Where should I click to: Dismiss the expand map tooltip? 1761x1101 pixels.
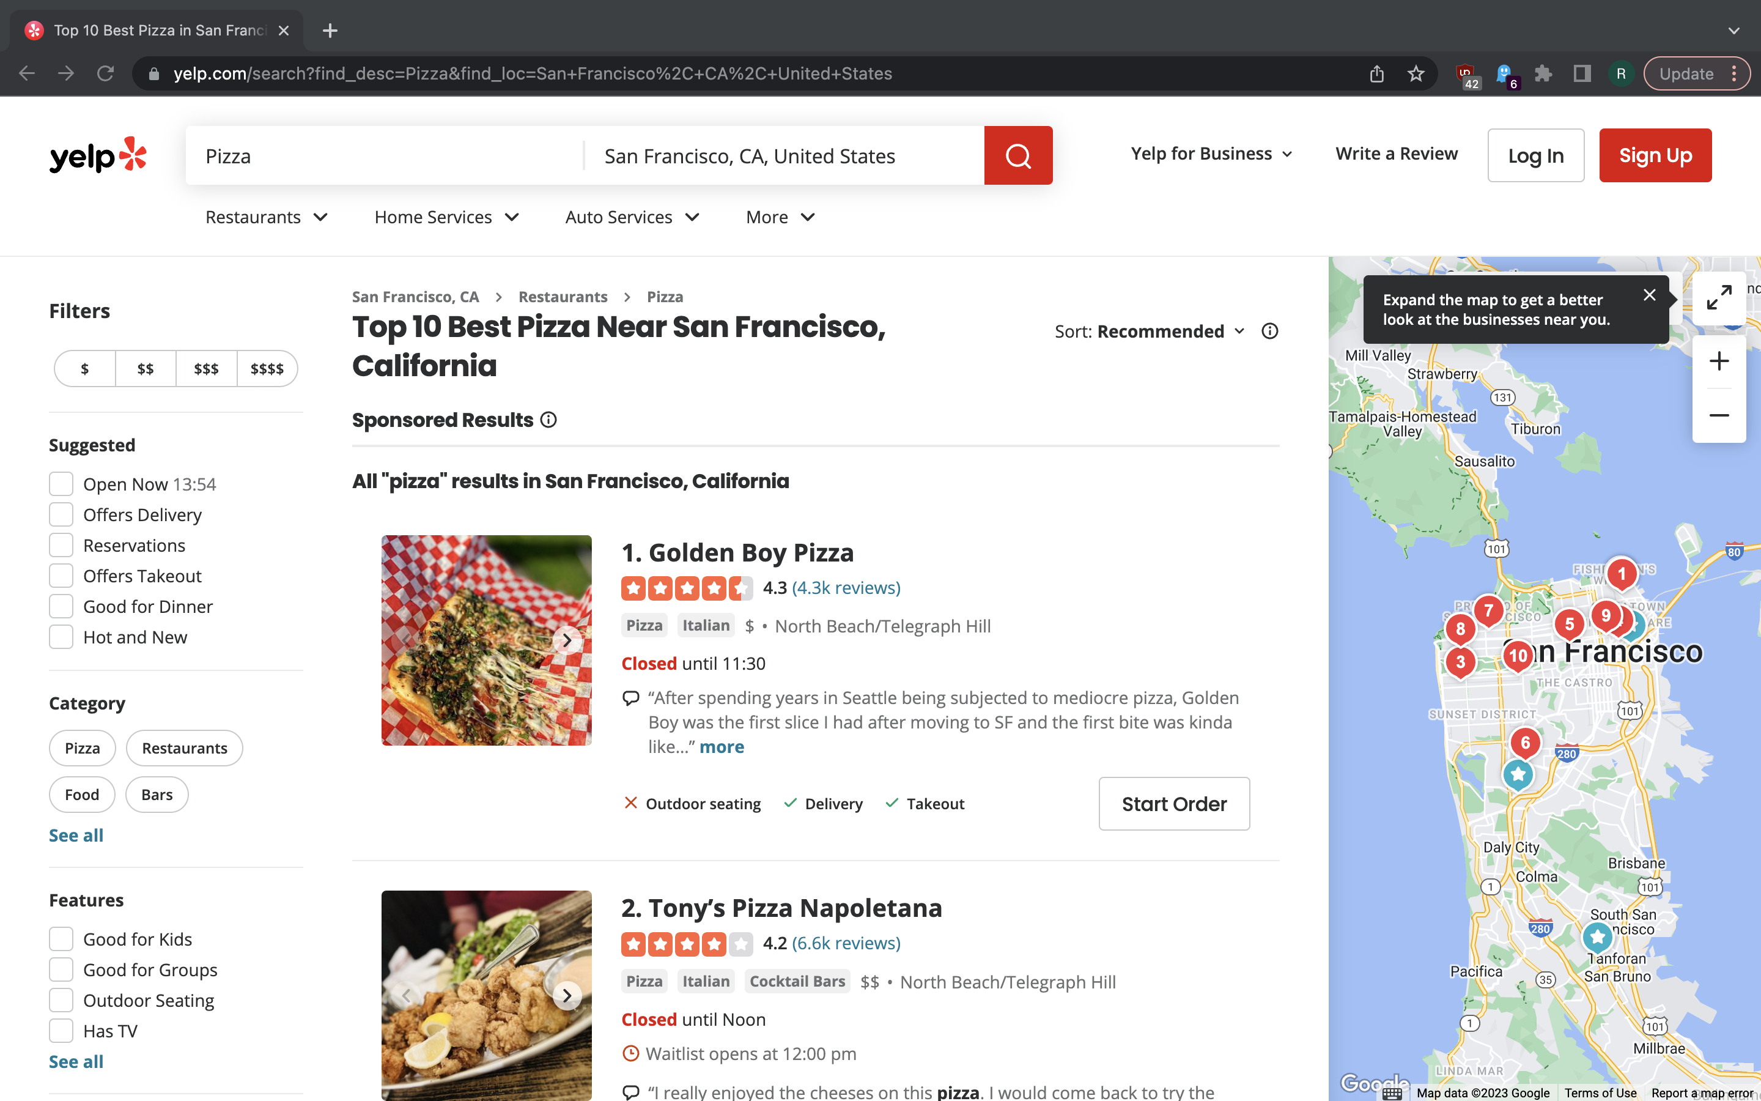pyautogui.click(x=1649, y=295)
